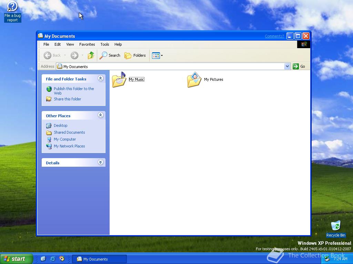Open Shared Documents link

69,132
